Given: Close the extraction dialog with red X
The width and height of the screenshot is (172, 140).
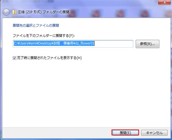Looking at the screenshot, I should (164, 2).
